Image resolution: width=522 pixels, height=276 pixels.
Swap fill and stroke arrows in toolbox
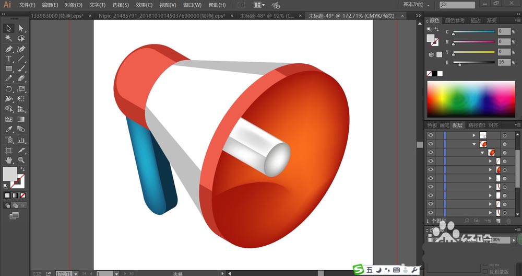coord(22,169)
